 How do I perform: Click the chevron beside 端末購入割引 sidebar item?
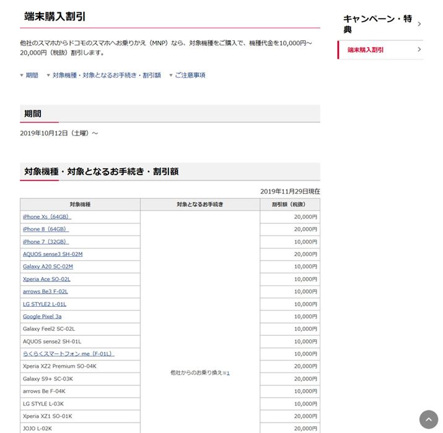pos(419,49)
